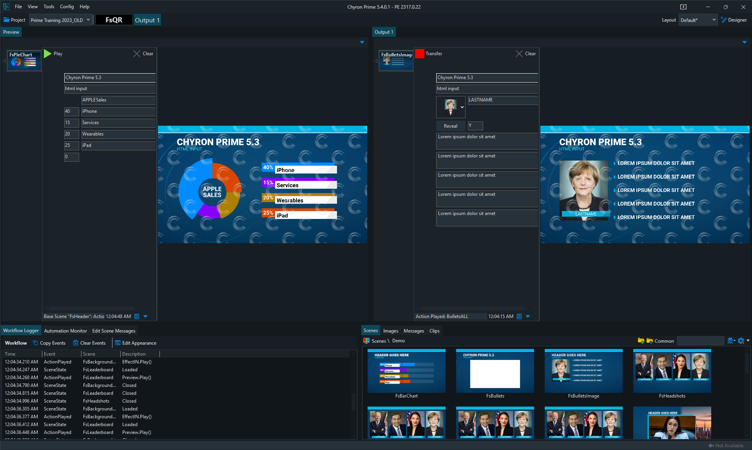The image size is (752, 450).
Task: Switch to the Clips tab
Action: coord(434,331)
